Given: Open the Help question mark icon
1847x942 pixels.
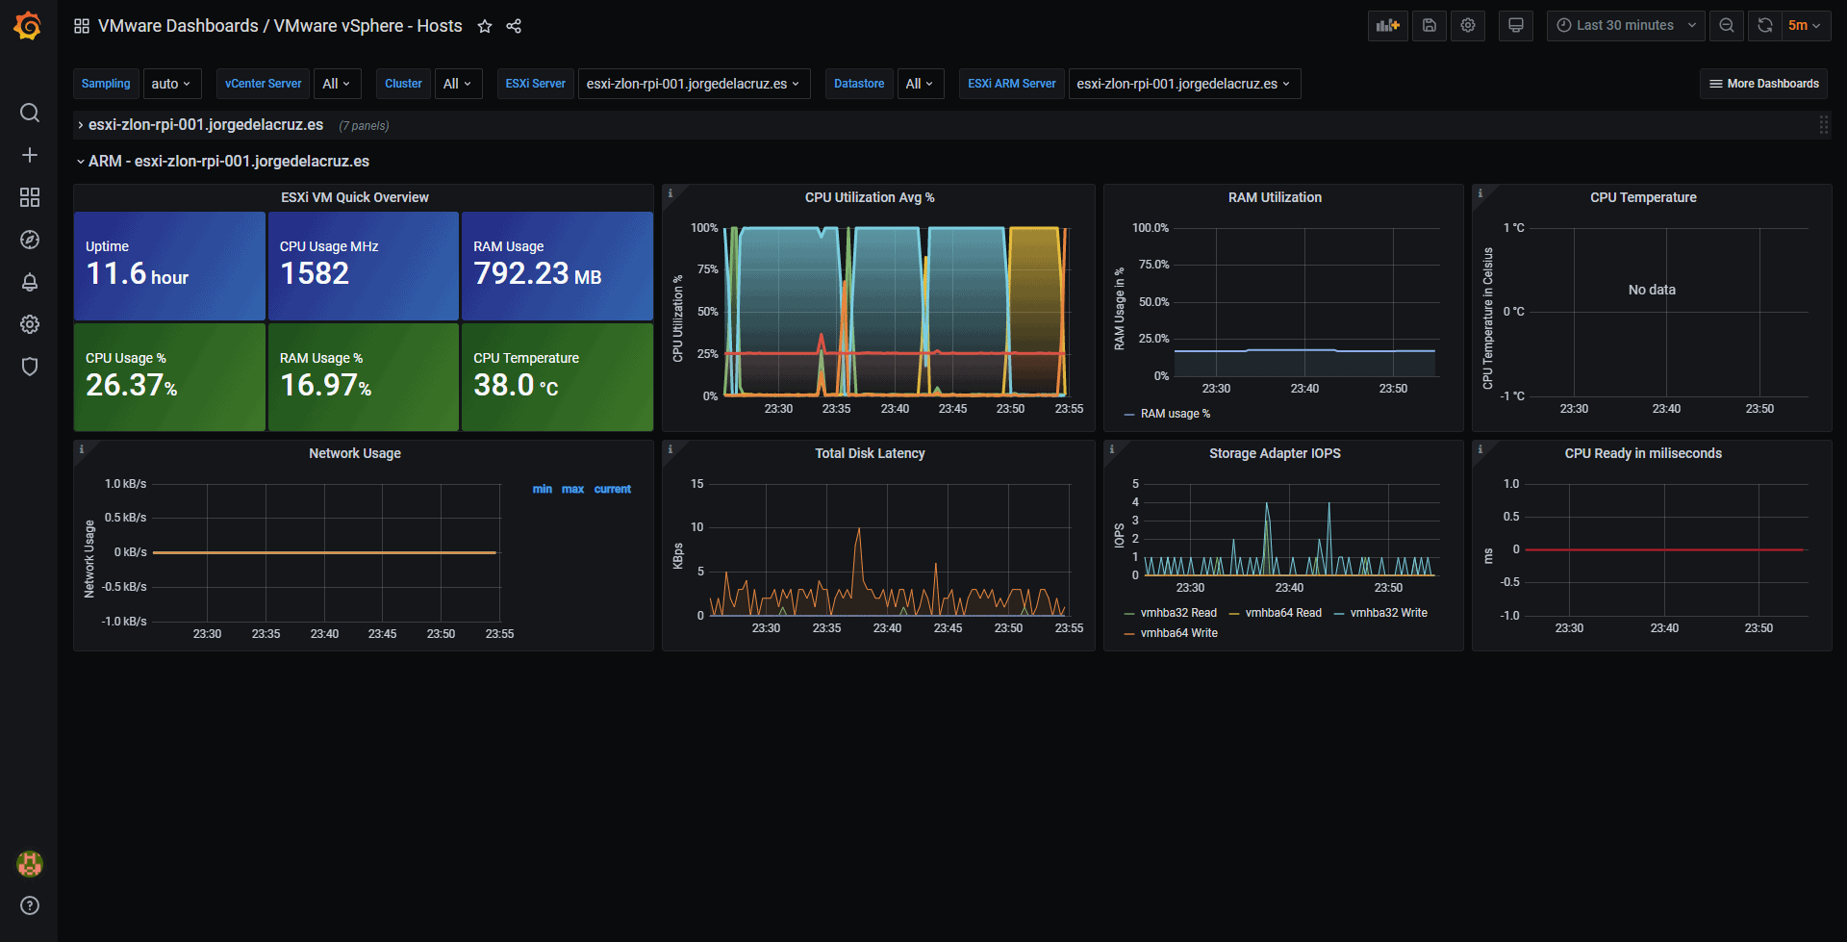Looking at the screenshot, I should click(x=30, y=905).
